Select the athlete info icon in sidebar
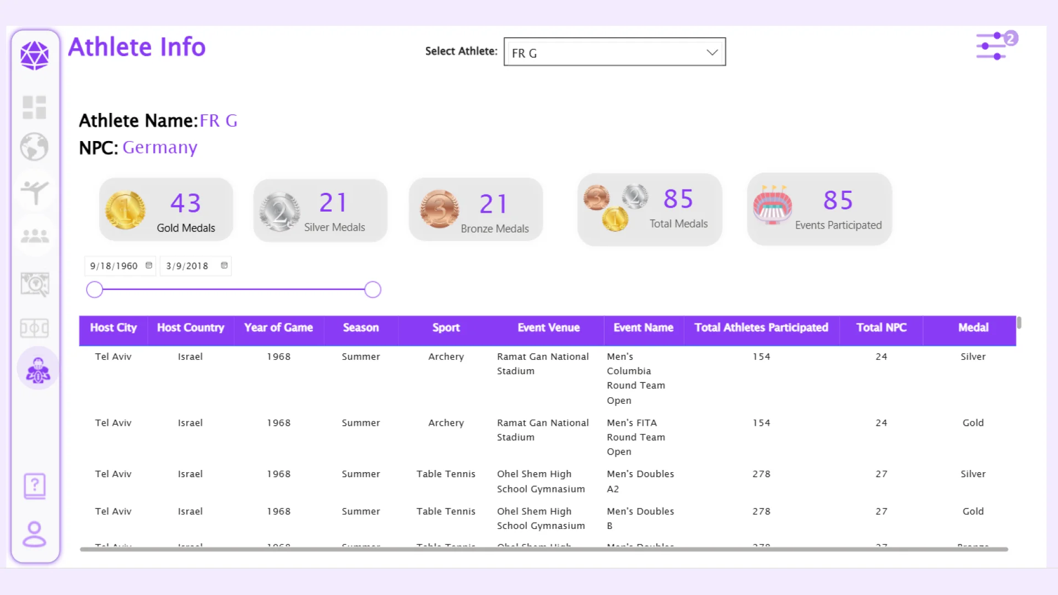Viewport: 1058px width, 595px height. (x=37, y=370)
